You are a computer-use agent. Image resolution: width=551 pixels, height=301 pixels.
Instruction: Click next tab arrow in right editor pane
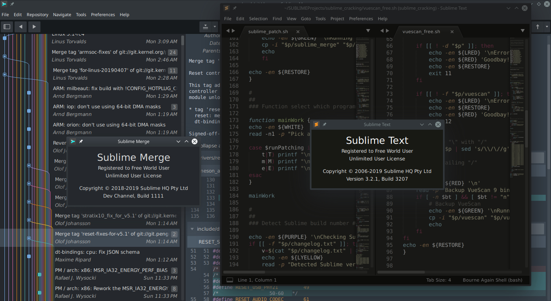point(388,31)
